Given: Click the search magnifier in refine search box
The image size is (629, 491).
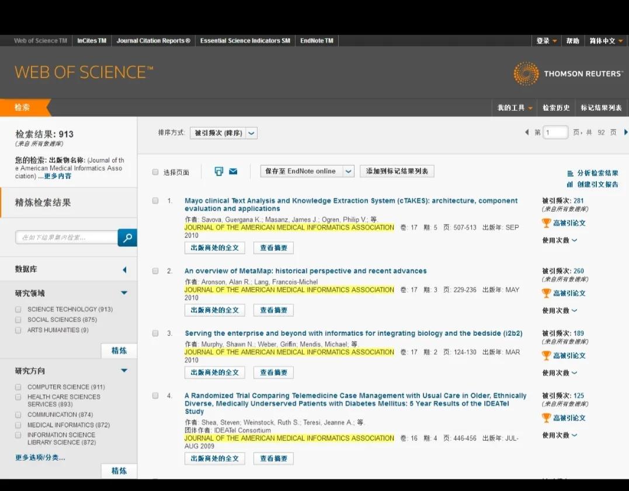Looking at the screenshot, I should 126,237.
